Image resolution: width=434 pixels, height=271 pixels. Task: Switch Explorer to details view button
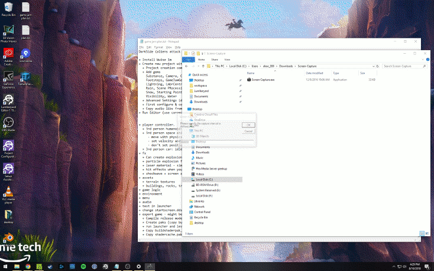coord(422,234)
